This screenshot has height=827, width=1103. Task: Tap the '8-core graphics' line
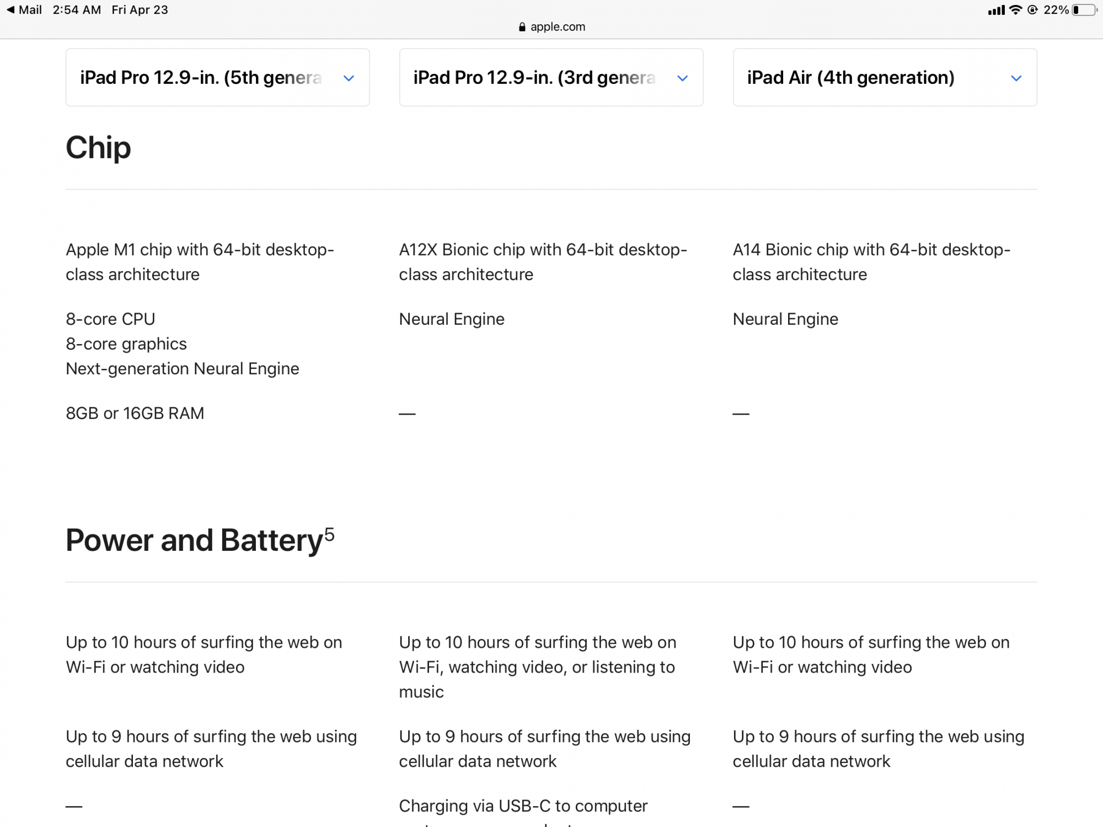126,344
